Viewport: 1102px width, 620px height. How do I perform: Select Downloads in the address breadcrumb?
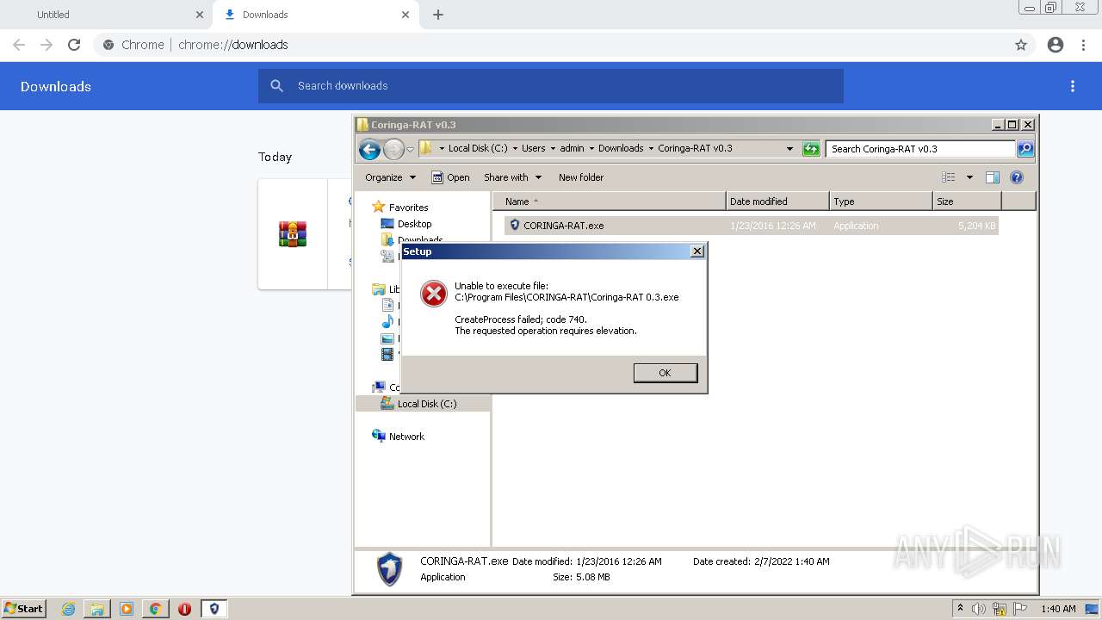[x=621, y=148]
